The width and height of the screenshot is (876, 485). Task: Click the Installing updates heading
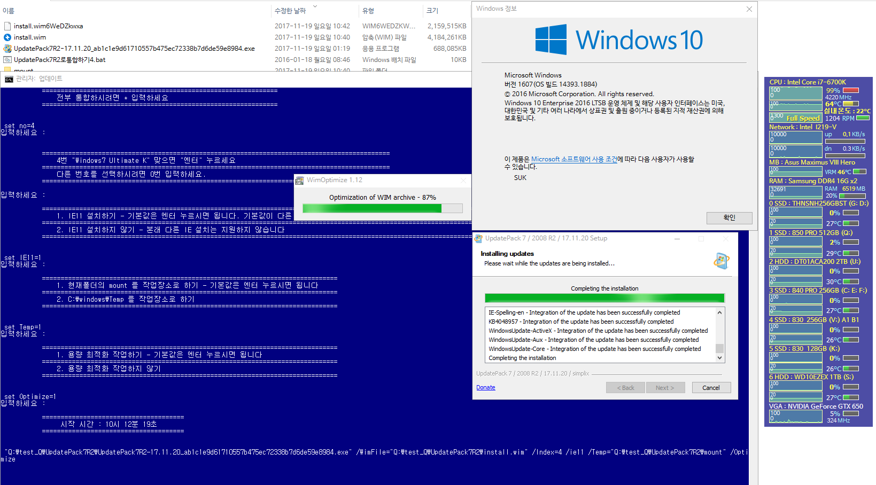click(x=507, y=254)
